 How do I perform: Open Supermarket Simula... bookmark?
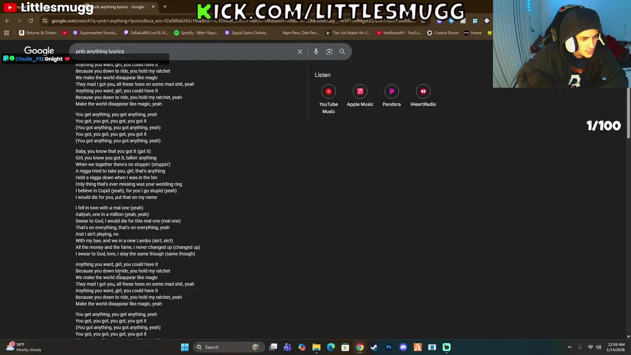95,33
